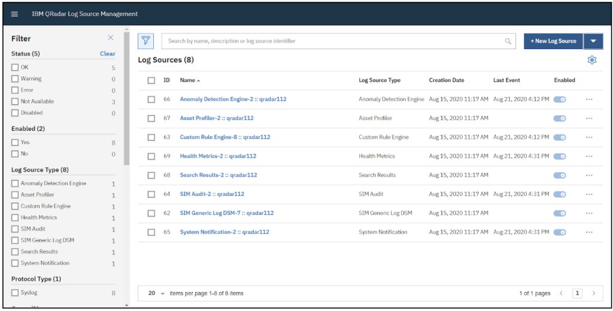
Task: Select the row checkbox for Asset Profiler-2
Action: click(x=151, y=118)
